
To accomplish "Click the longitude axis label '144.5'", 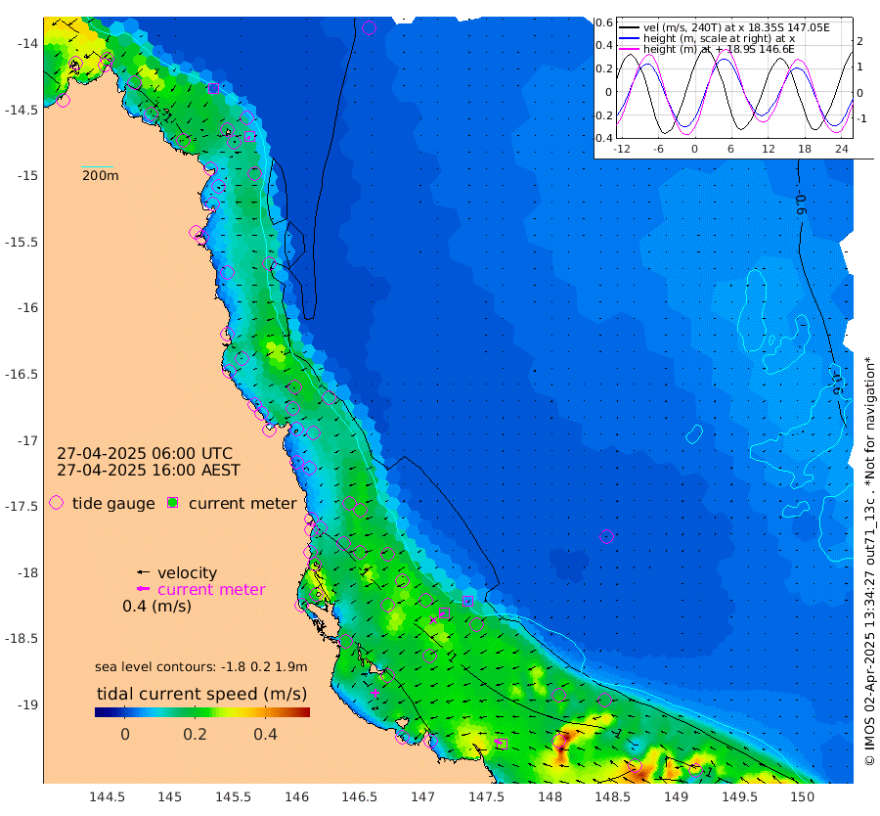I will pos(107,796).
